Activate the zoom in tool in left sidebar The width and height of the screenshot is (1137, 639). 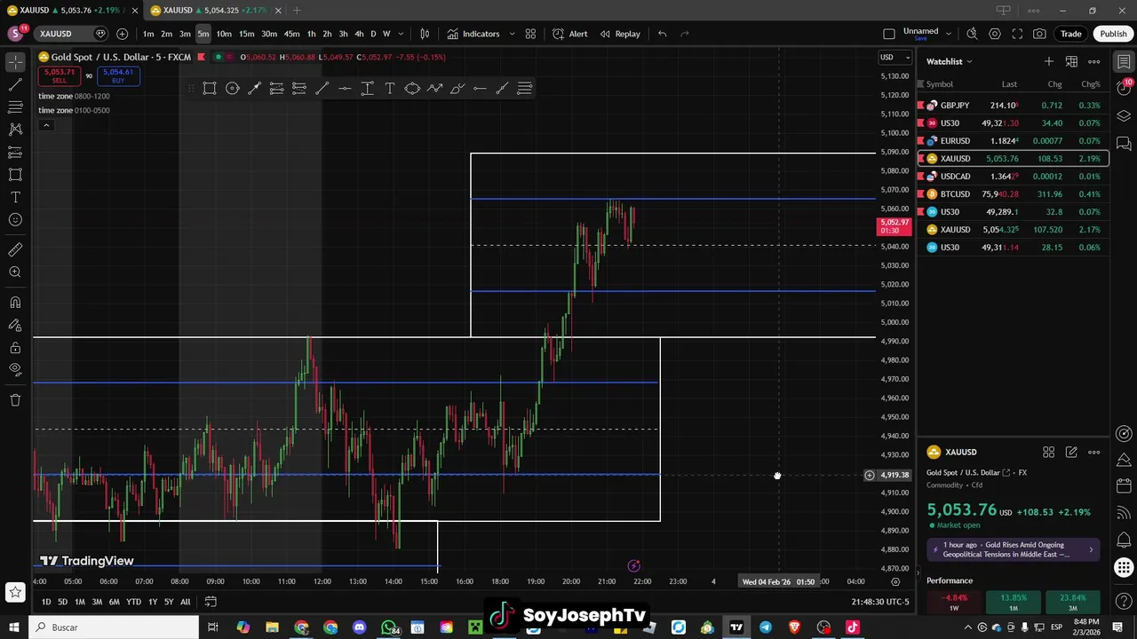click(x=15, y=272)
